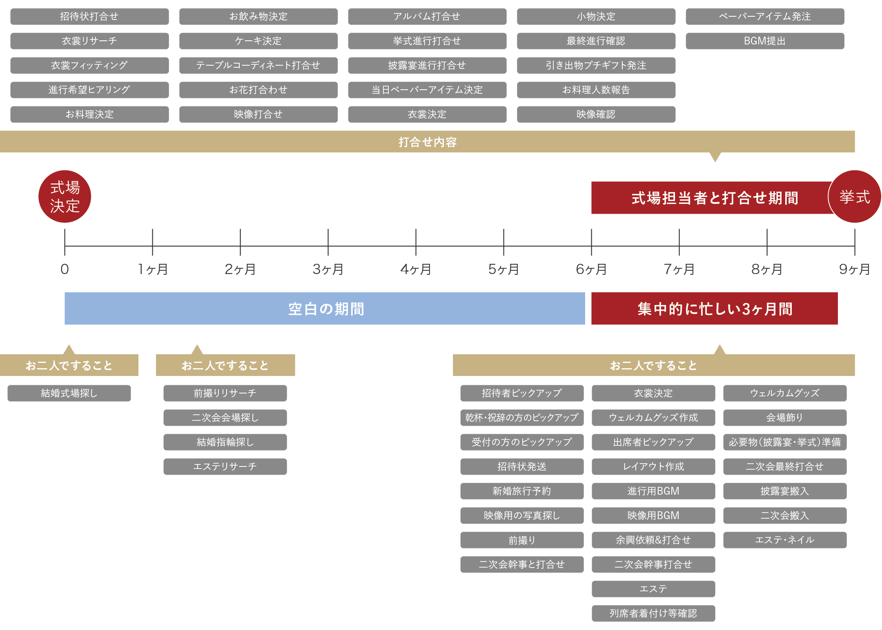The height and width of the screenshot is (630, 882).
Task: Click the 二次会最終打合せ item
Action: [x=785, y=466]
